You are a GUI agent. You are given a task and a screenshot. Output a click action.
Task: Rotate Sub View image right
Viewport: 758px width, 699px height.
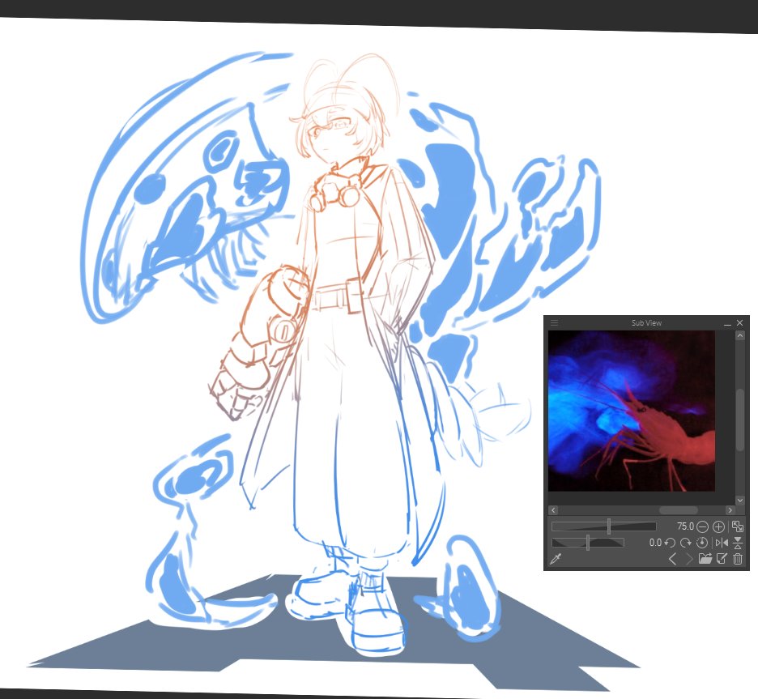[685, 543]
